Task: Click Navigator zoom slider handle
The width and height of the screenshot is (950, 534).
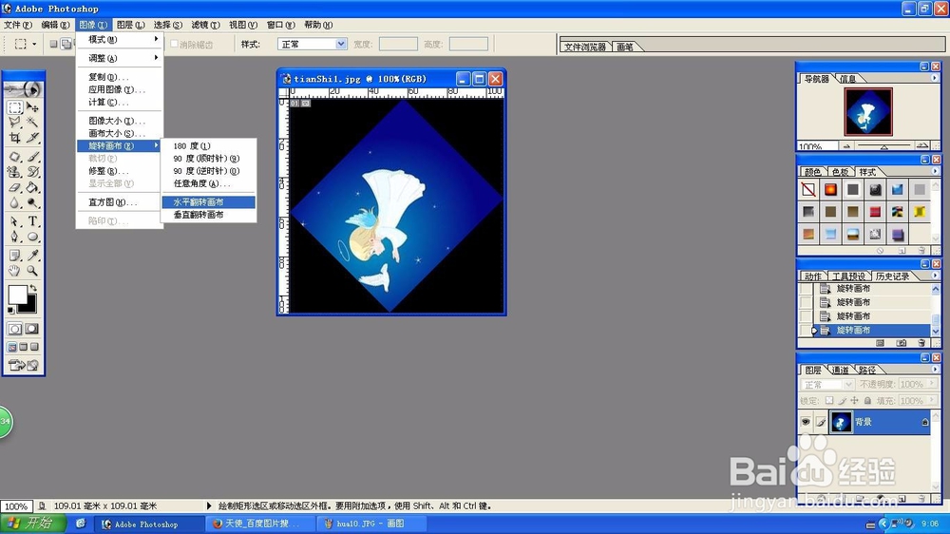Action: [x=883, y=147]
